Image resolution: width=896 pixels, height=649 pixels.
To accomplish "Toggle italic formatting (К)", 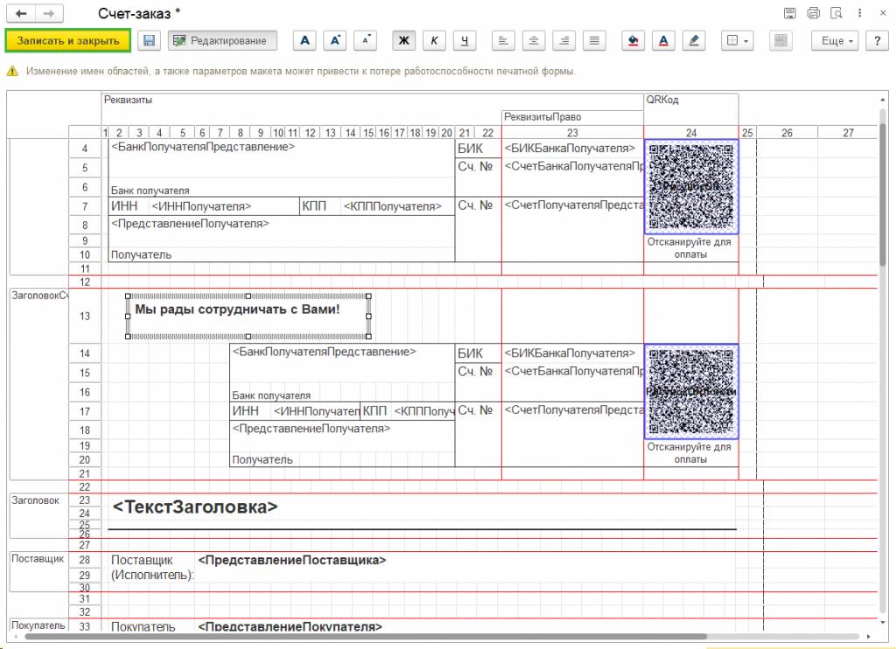I will point(434,40).
